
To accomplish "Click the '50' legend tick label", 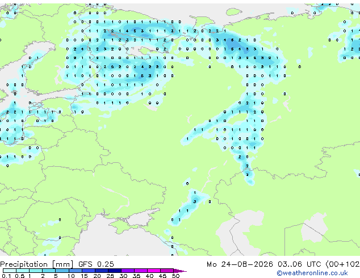I will click(x=176, y=276).
